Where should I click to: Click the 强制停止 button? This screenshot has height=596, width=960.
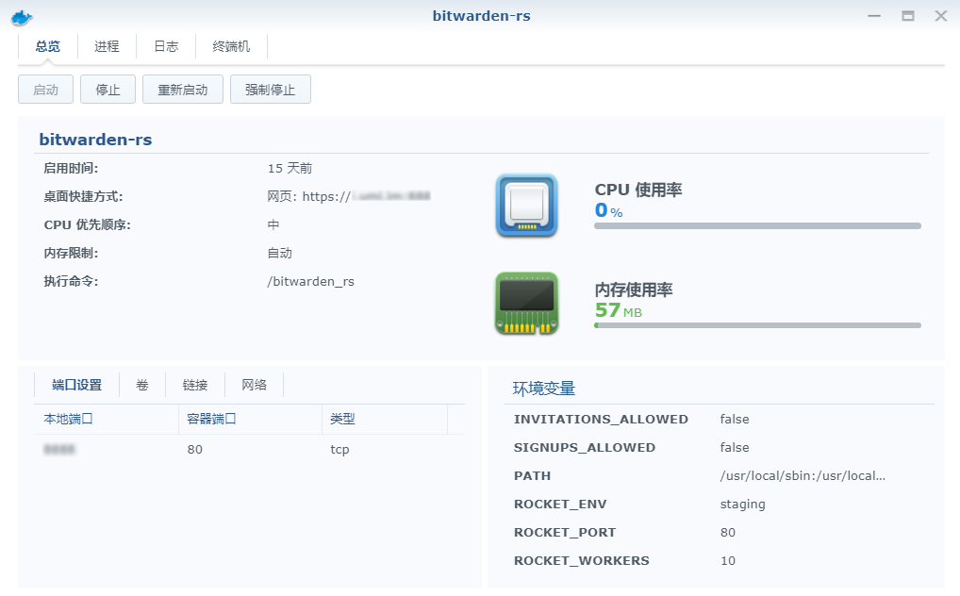tap(271, 90)
